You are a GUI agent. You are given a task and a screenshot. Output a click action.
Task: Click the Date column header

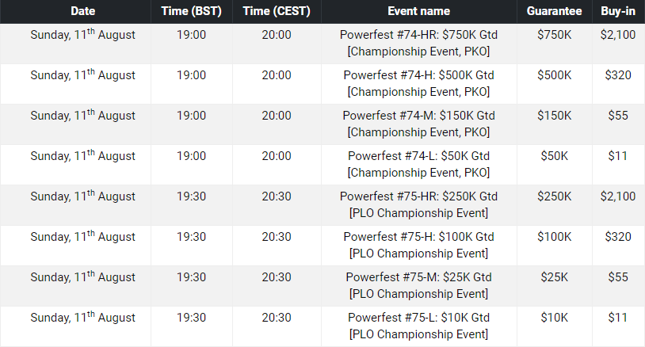click(x=82, y=11)
